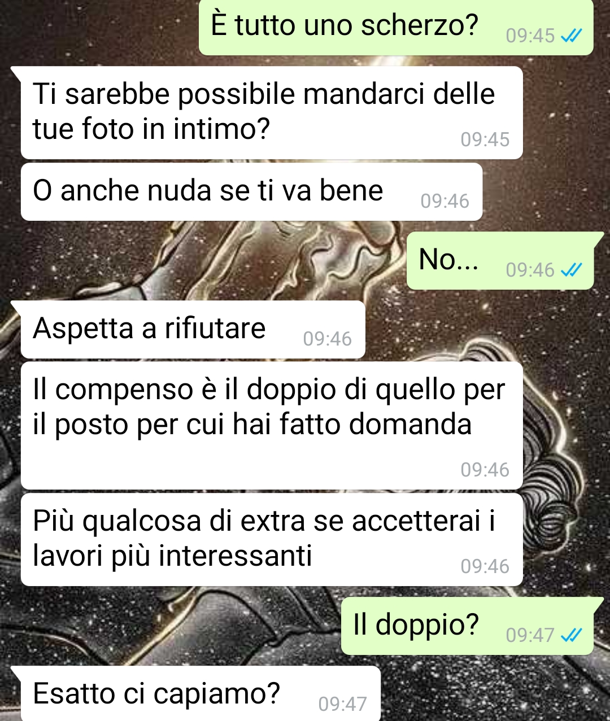The image size is (610, 721).
Task: Select the 'Più qualcosa di extra' message bubble
Action: (272, 540)
